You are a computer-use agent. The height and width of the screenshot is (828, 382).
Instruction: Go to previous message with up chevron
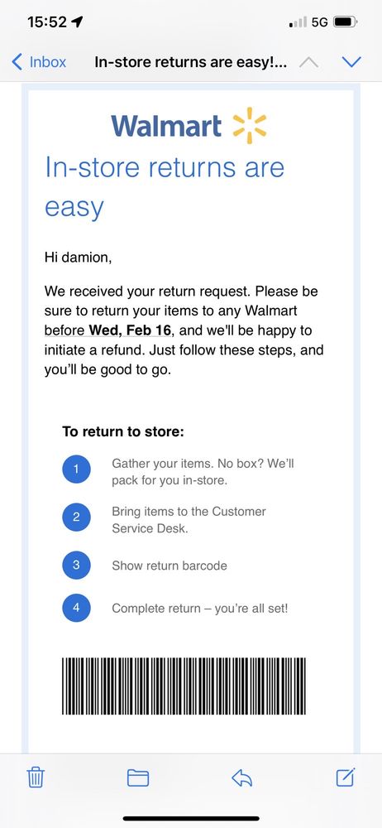(308, 62)
